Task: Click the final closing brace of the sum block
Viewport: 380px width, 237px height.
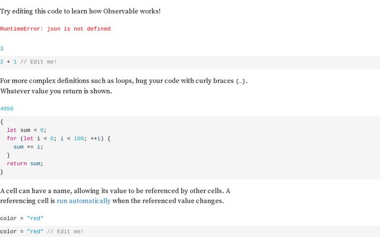Action: coord(2,172)
